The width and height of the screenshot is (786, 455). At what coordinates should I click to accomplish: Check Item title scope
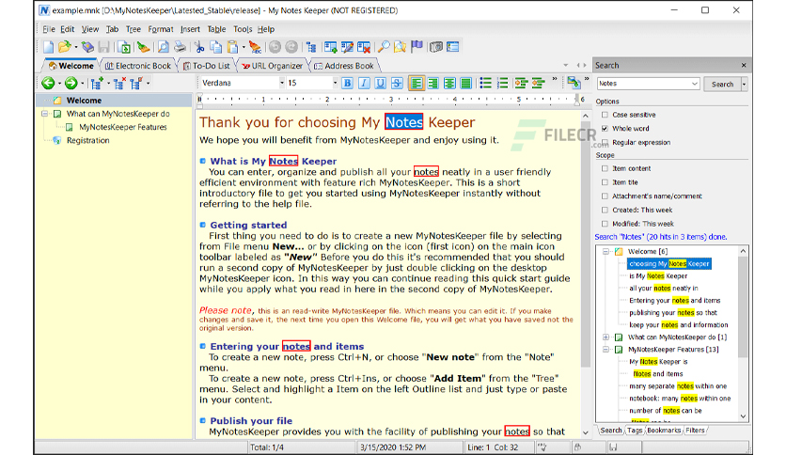605,182
